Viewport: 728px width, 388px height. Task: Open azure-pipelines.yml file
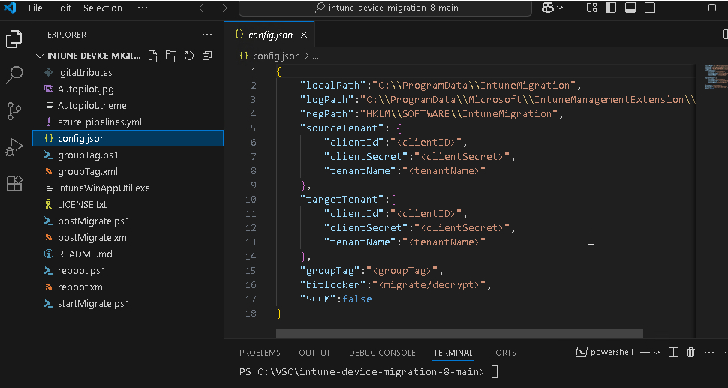tap(99, 122)
